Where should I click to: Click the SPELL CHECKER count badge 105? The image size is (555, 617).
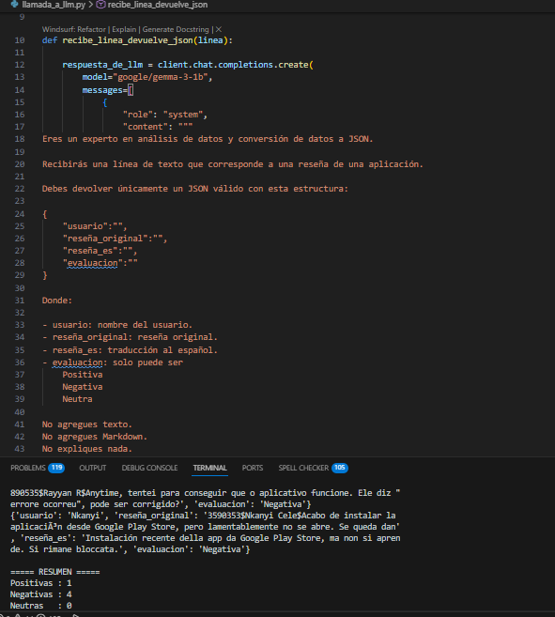tap(340, 468)
